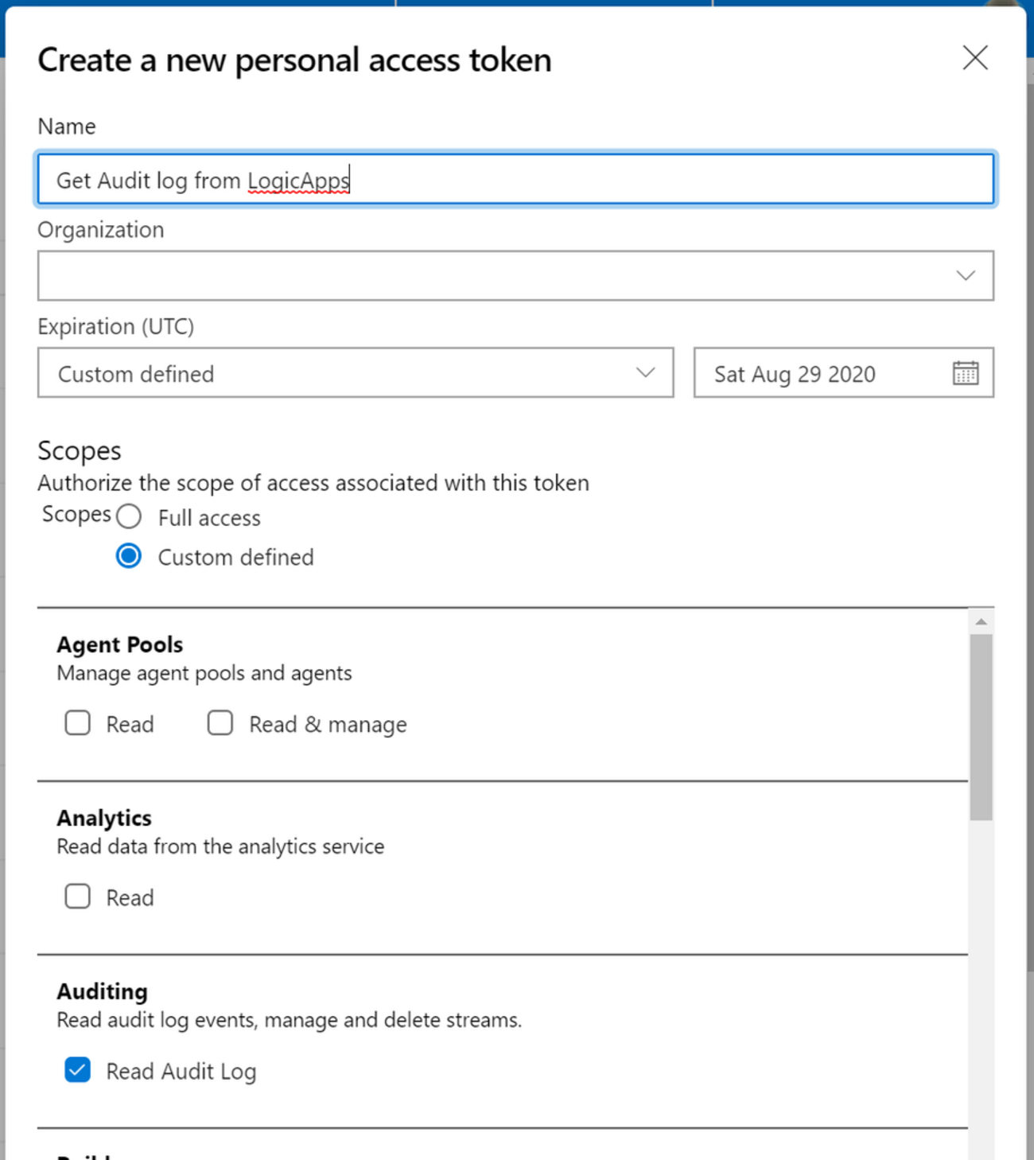Enable Agent Pools Read checkbox
1034x1160 pixels.
tap(78, 723)
